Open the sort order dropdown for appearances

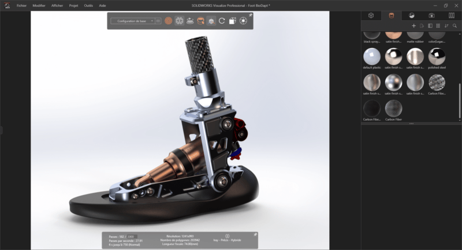446,26
